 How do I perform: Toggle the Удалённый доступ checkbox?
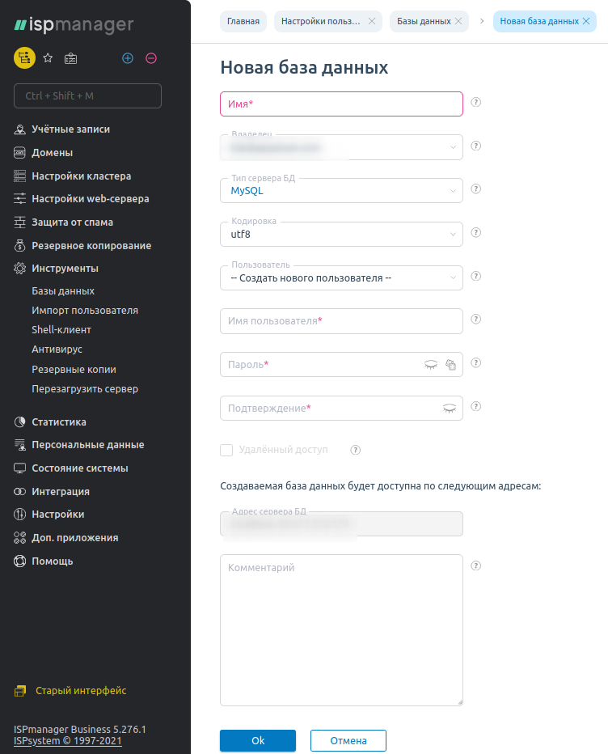click(x=226, y=450)
